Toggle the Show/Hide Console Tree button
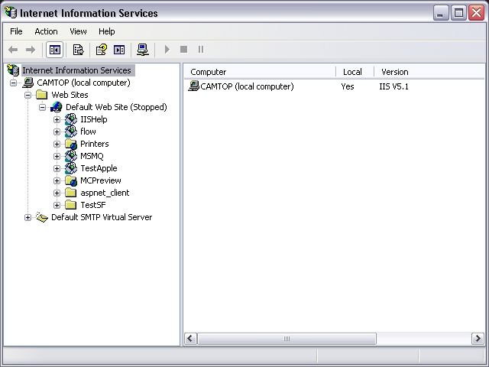The image size is (489, 367). [55, 50]
